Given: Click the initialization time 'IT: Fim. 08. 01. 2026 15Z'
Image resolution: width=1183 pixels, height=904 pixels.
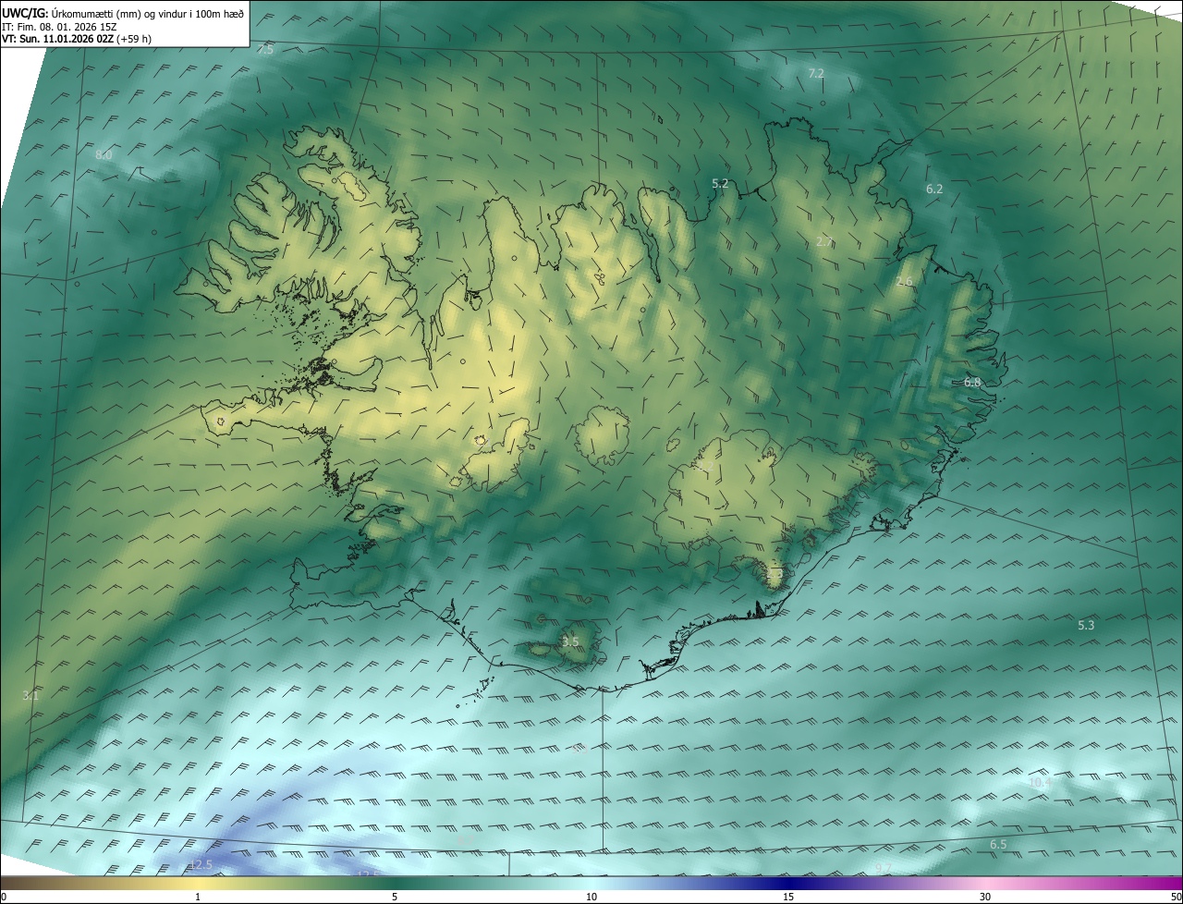Looking at the screenshot, I should coord(61,26).
